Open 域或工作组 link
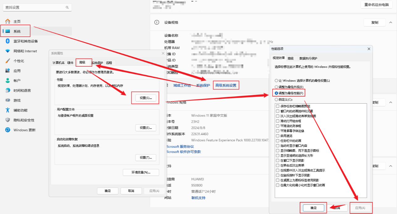Image resolution: width=397 pixels, height=214 pixels. pos(182,85)
